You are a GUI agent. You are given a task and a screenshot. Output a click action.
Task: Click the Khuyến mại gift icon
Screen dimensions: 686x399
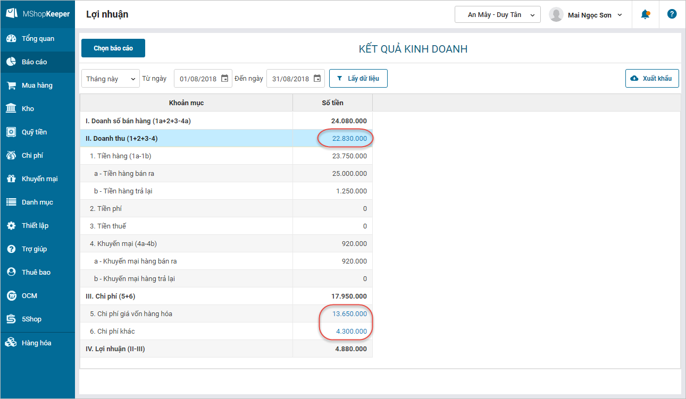(x=11, y=179)
